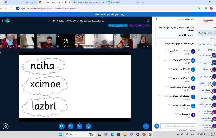Open site info icon in address bar
The height and width of the screenshot is (138, 216).
click(18, 9)
